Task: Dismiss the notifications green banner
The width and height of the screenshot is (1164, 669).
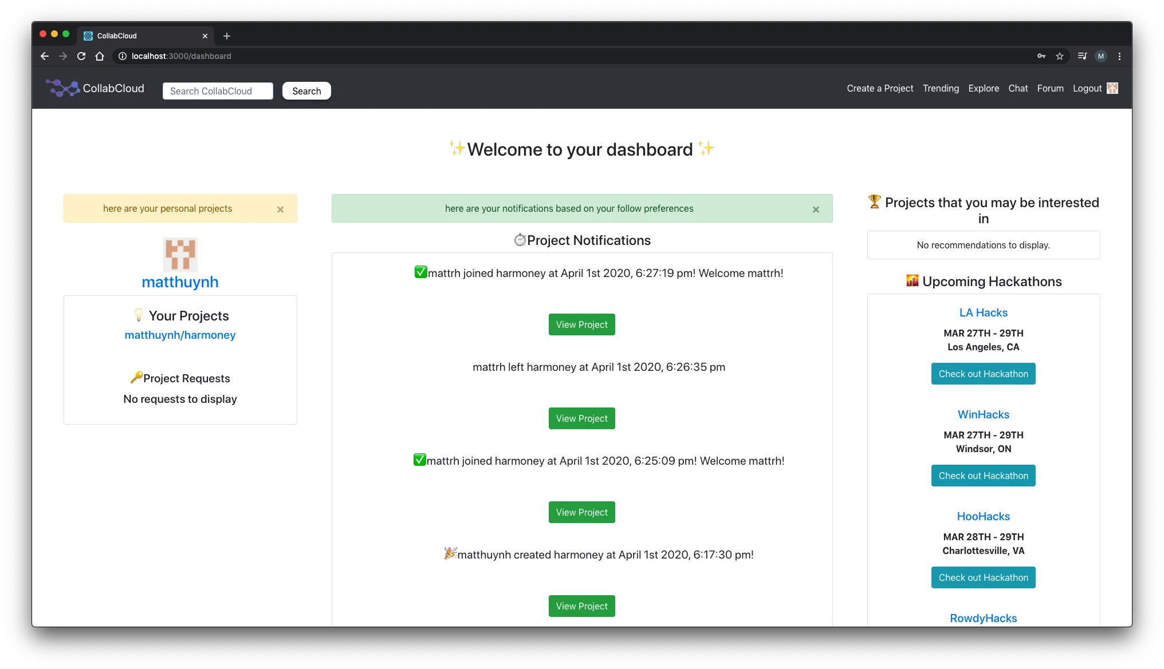Action: (x=816, y=209)
